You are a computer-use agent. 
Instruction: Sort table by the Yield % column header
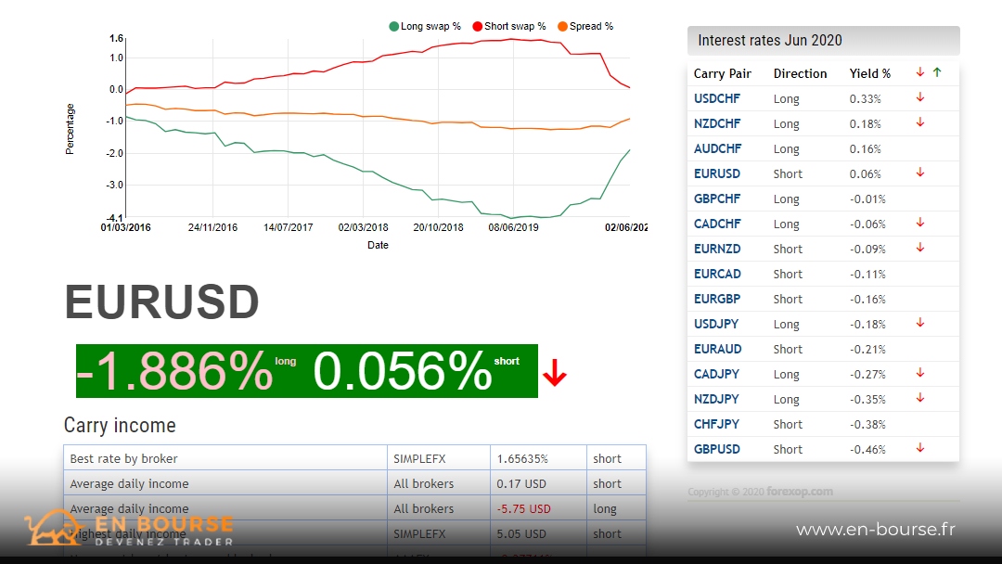[x=869, y=73]
